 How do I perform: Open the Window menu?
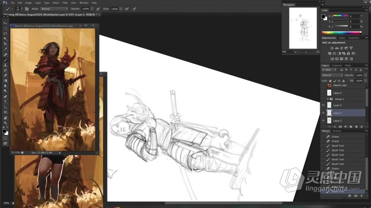point(84,3)
